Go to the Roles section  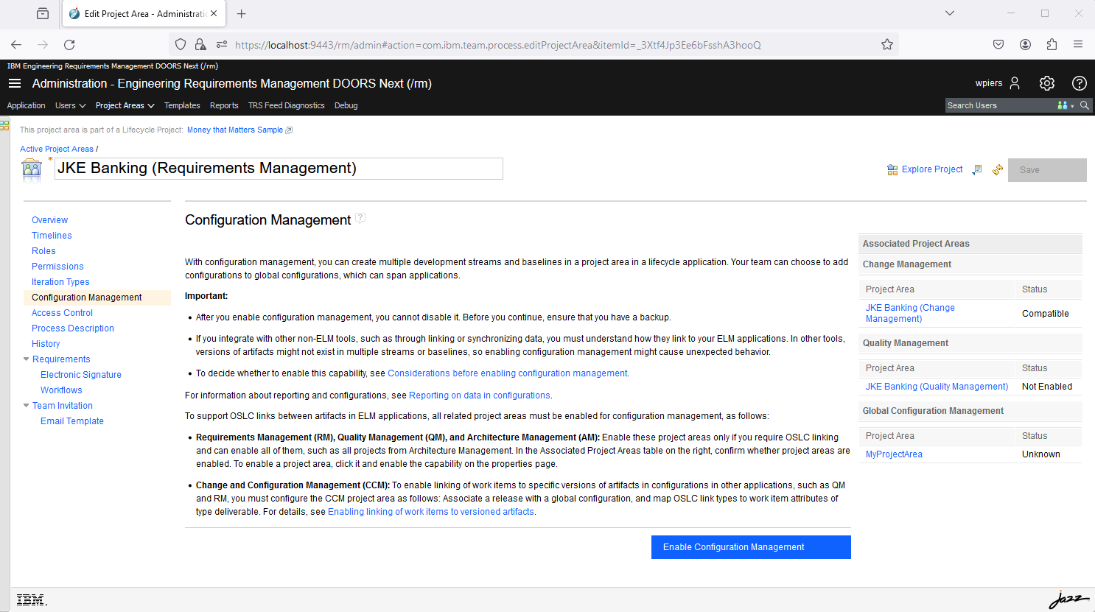tap(43, 251)
